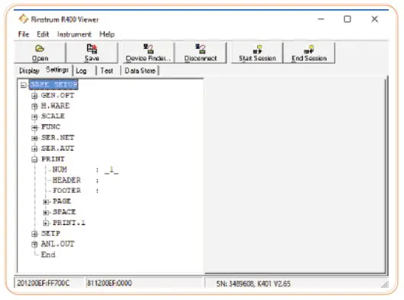Expand the SETP node

tap(34, 233)
